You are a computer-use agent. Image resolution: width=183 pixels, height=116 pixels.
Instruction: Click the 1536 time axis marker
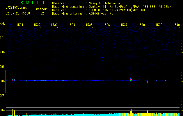(x=107, y=25)
